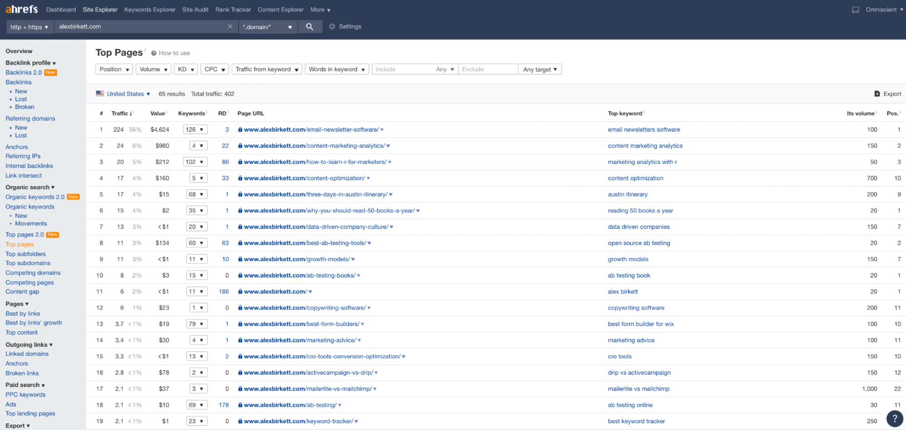
Task: Clear the domain input using the X icon
Action: point(230,26)
